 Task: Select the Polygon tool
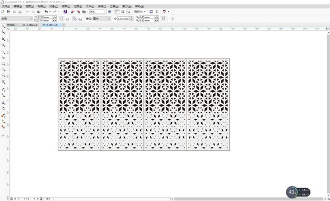(3, 75)
